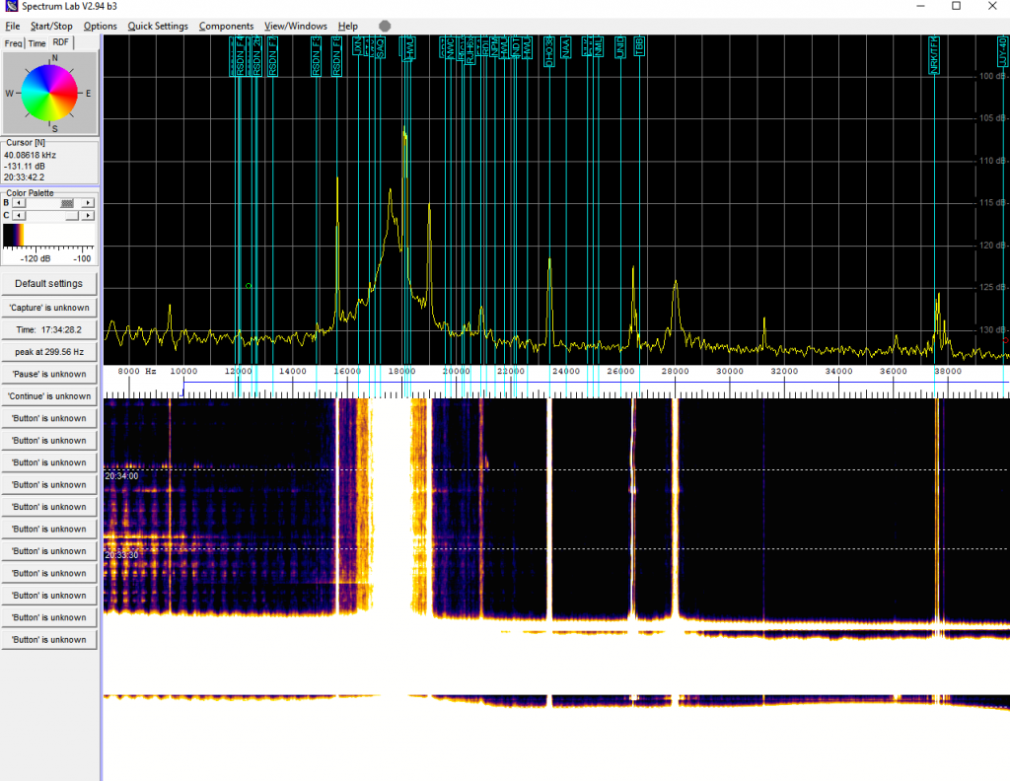Screen dimensions: 1010x781
Task: Click the RSDN_F7 station marker label
Action: 272,56
